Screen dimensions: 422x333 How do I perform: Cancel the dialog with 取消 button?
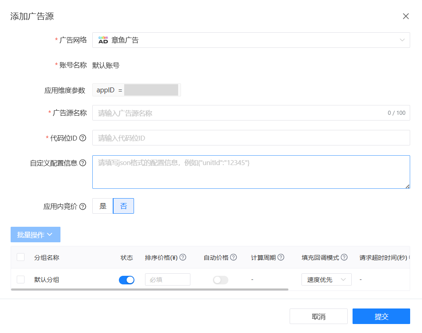[318, 316]
